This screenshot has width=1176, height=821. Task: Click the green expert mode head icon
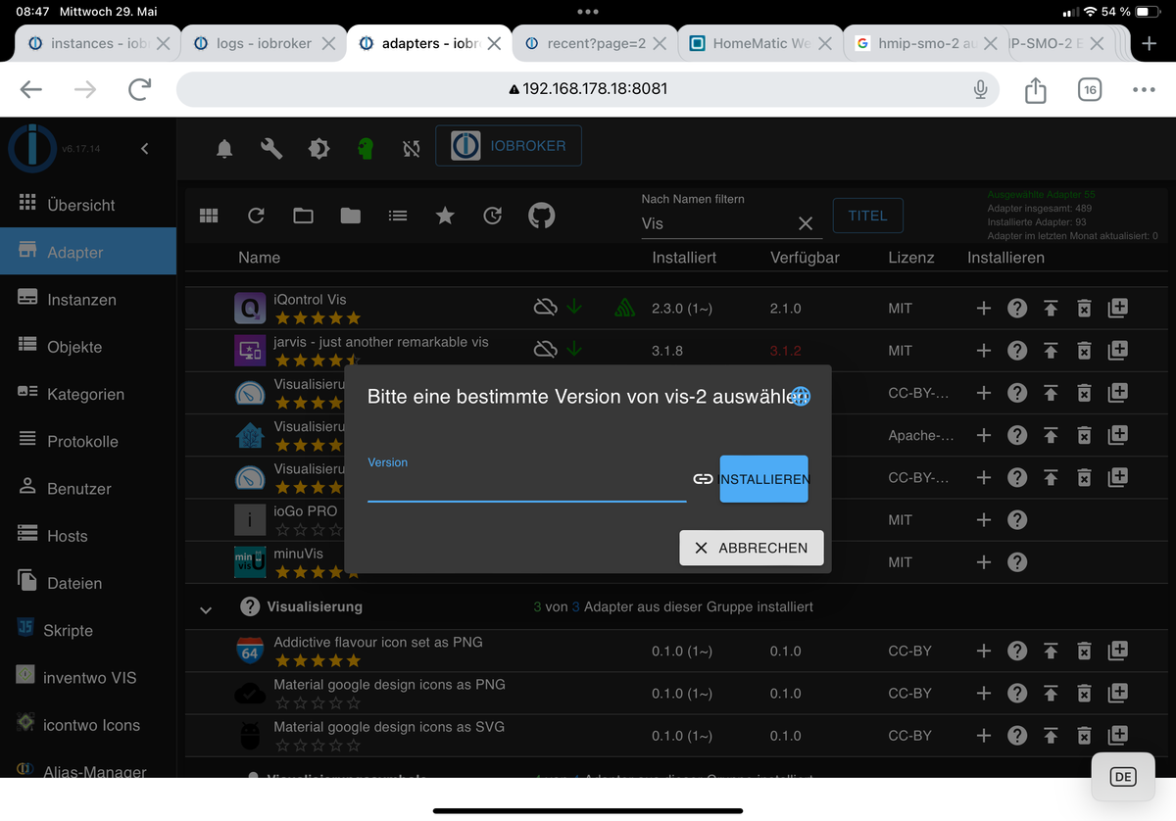(366, 148)
